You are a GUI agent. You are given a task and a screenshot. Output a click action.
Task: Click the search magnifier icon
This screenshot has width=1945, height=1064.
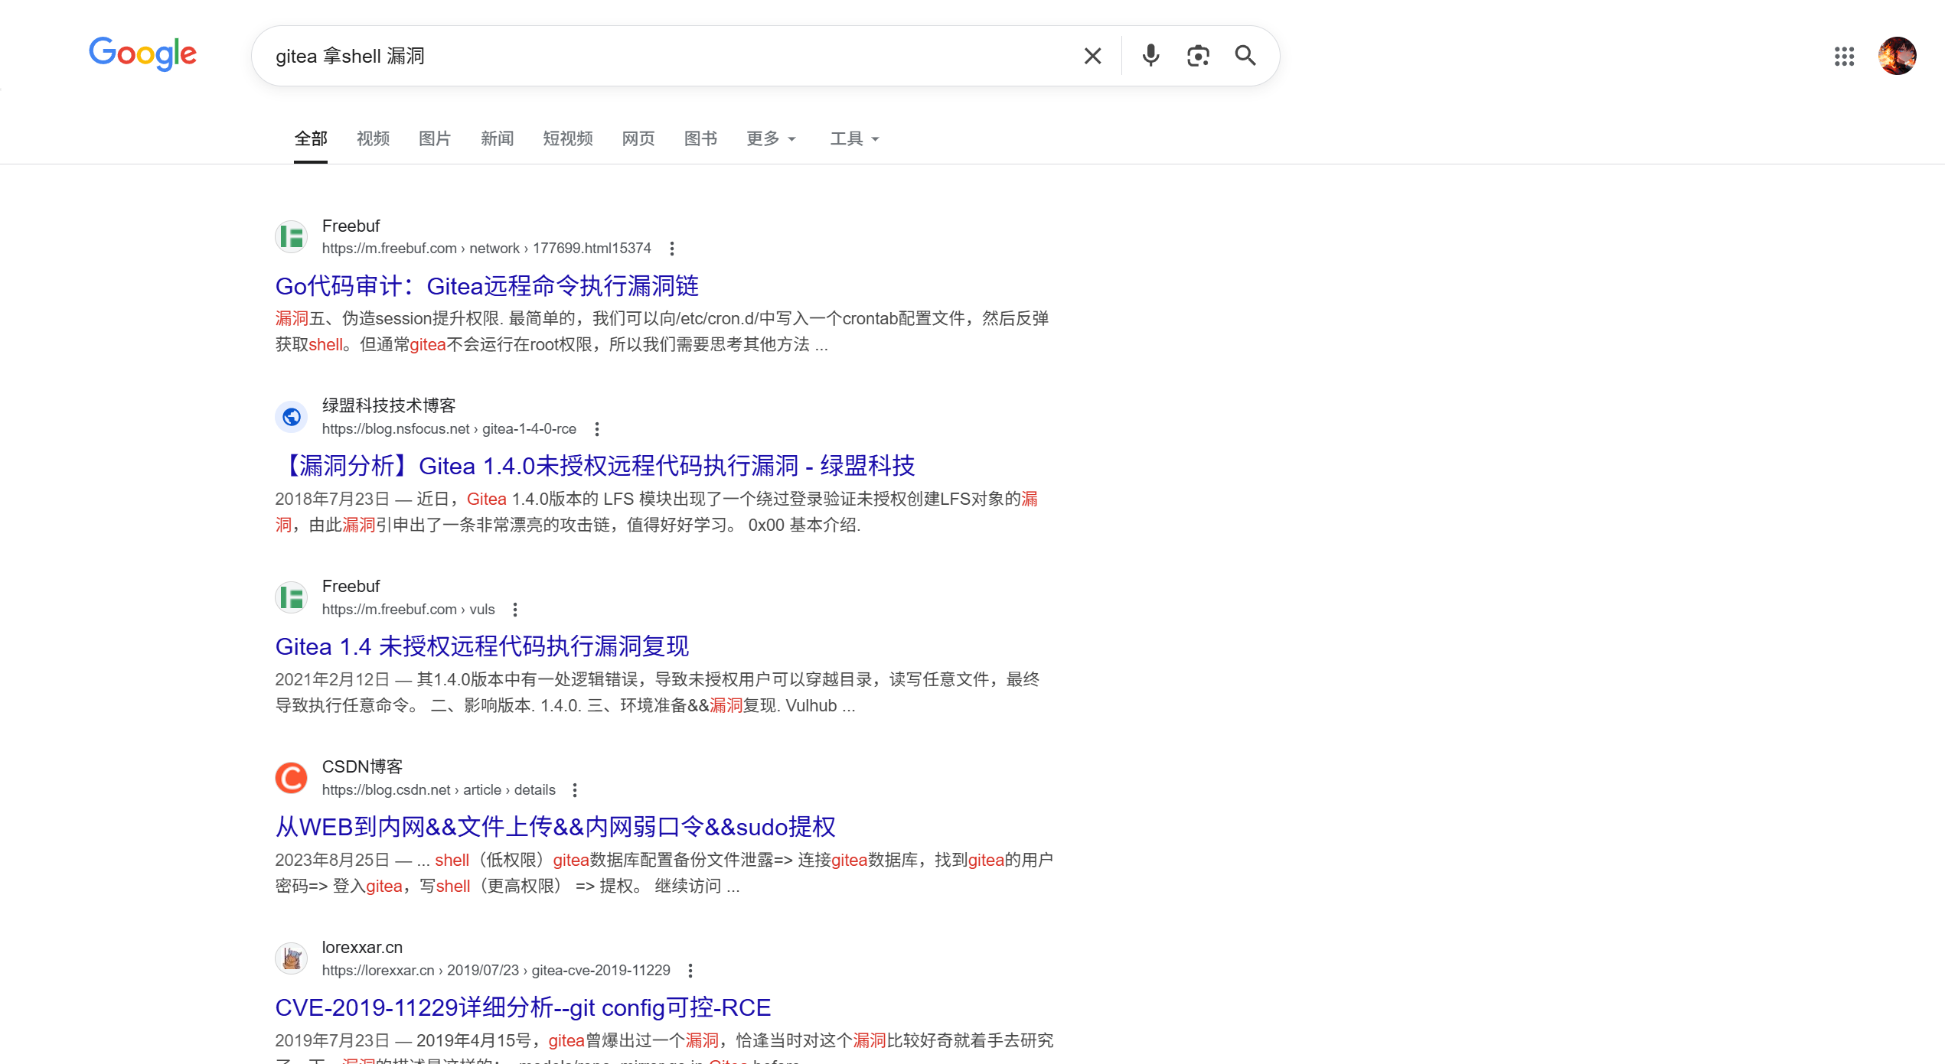[x=1245, y=55]
